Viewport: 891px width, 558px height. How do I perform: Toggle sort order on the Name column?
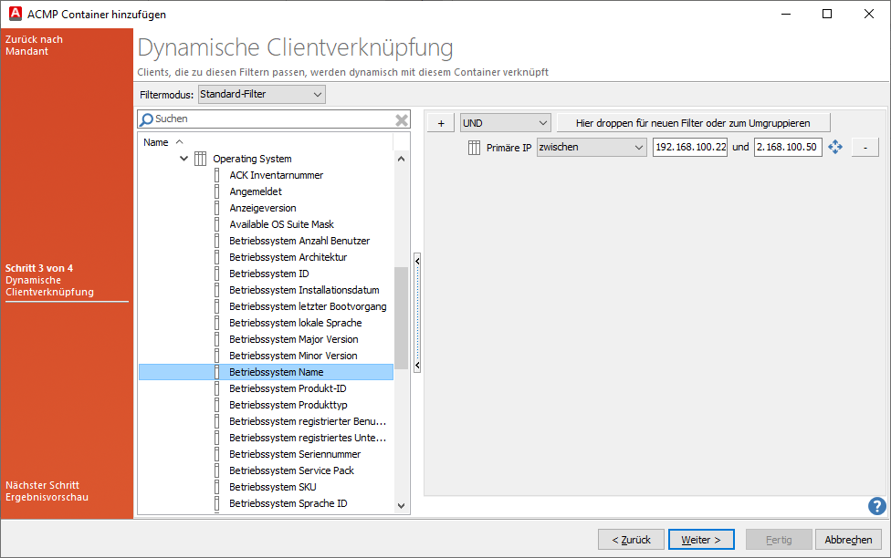[156, 141]
